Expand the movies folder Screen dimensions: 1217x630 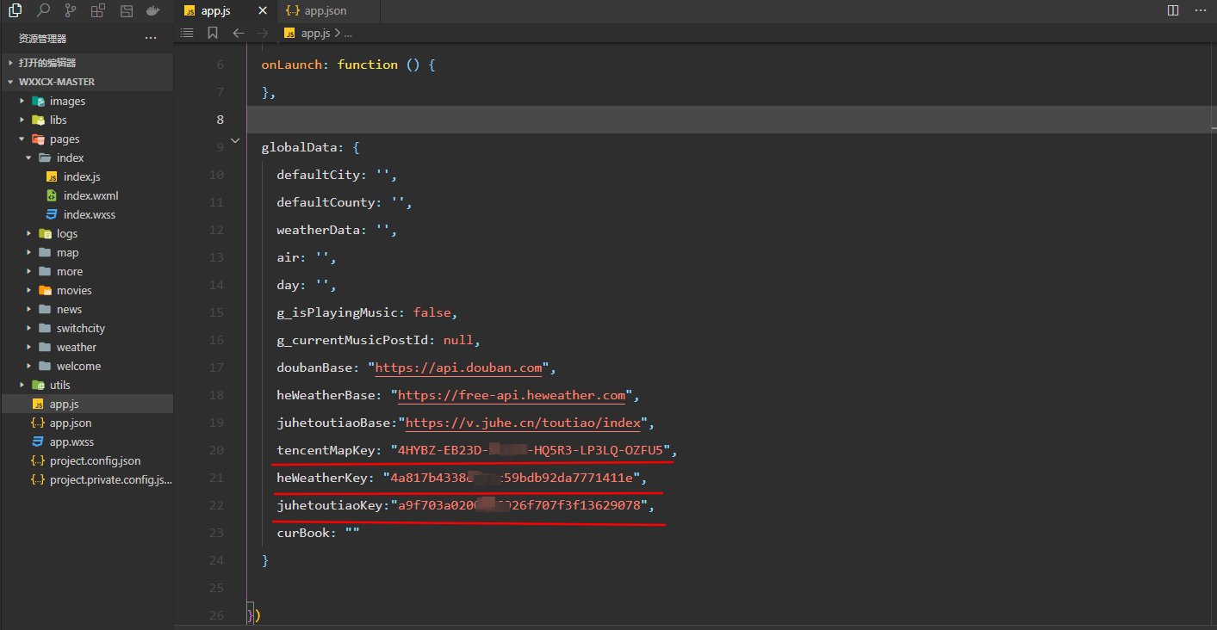86,290
